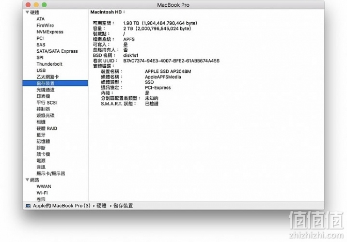Select 乙太網路卡 in the sidebar
347x242 pixels.
point(48,77)
